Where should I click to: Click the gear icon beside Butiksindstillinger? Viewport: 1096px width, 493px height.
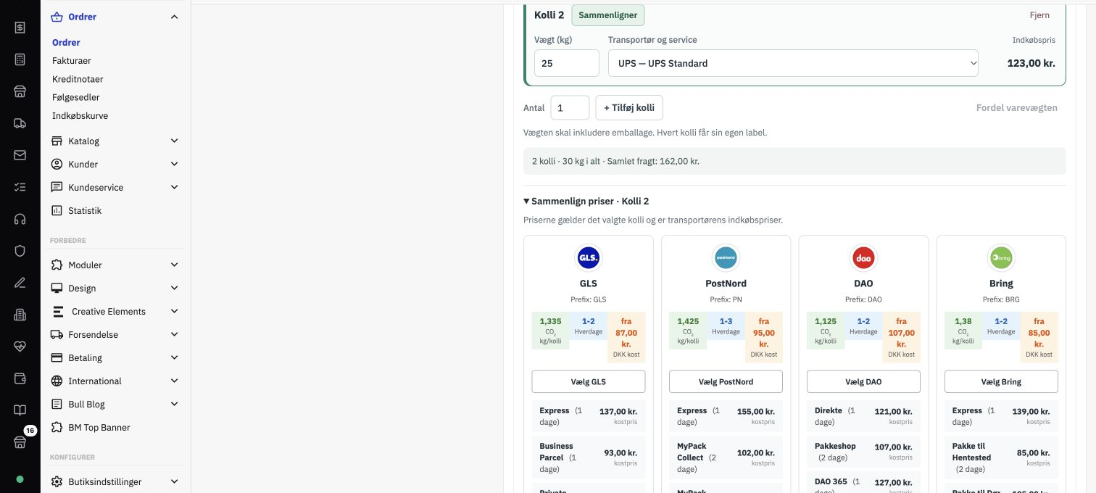(57, 481)
